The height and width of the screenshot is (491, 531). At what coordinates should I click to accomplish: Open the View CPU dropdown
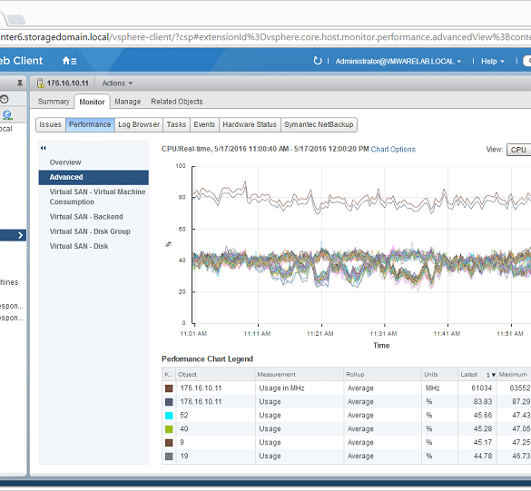tap(518, 150)
